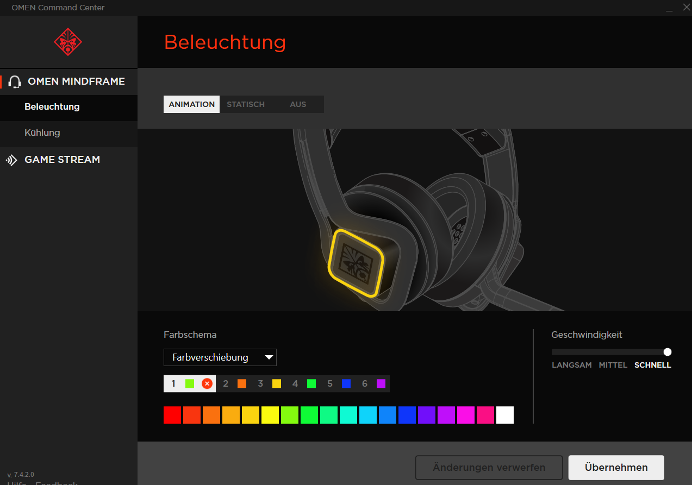This screenshot has height=485, width=692.
Task: Choose the purple swatch in the palette row
Action: click(x=446, y=415)
